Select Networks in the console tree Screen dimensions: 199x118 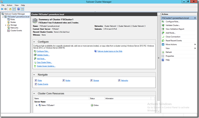tap(14, 28)
